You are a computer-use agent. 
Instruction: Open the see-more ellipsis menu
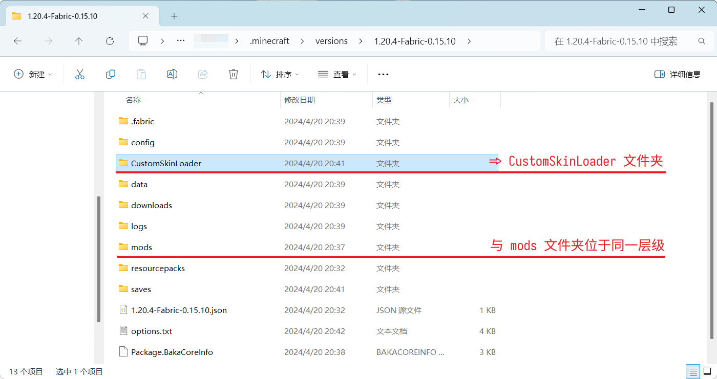click(x=383, y=74)
